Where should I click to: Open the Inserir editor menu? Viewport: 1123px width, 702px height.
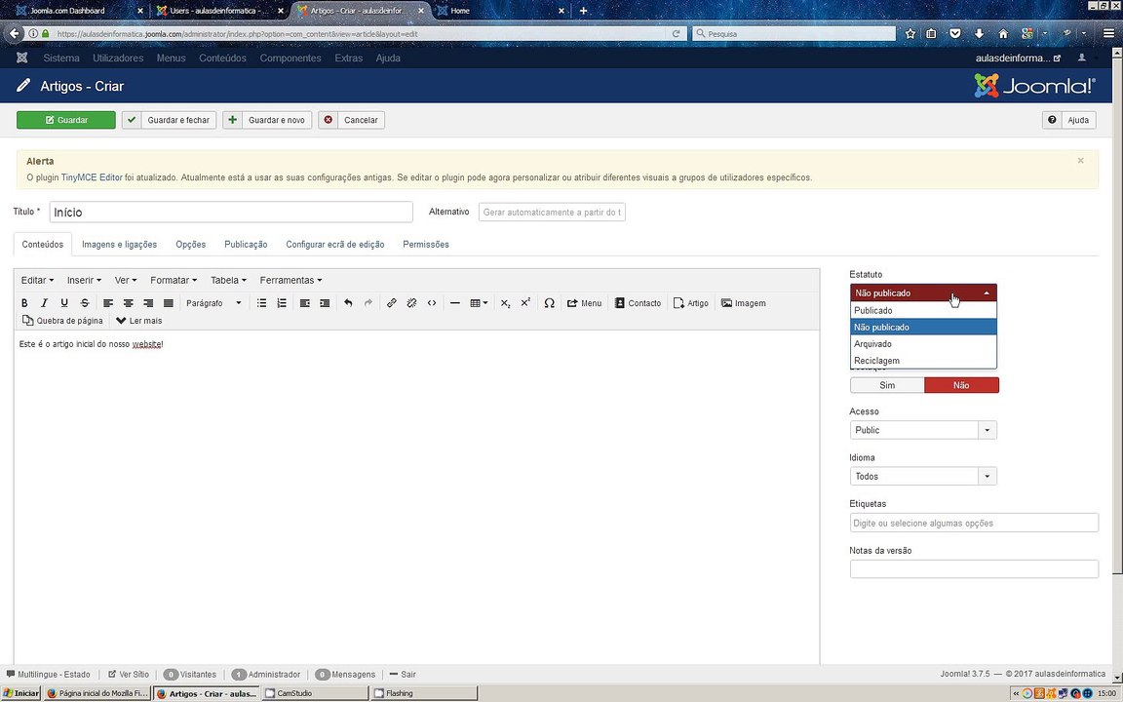[x=84, y=280]
